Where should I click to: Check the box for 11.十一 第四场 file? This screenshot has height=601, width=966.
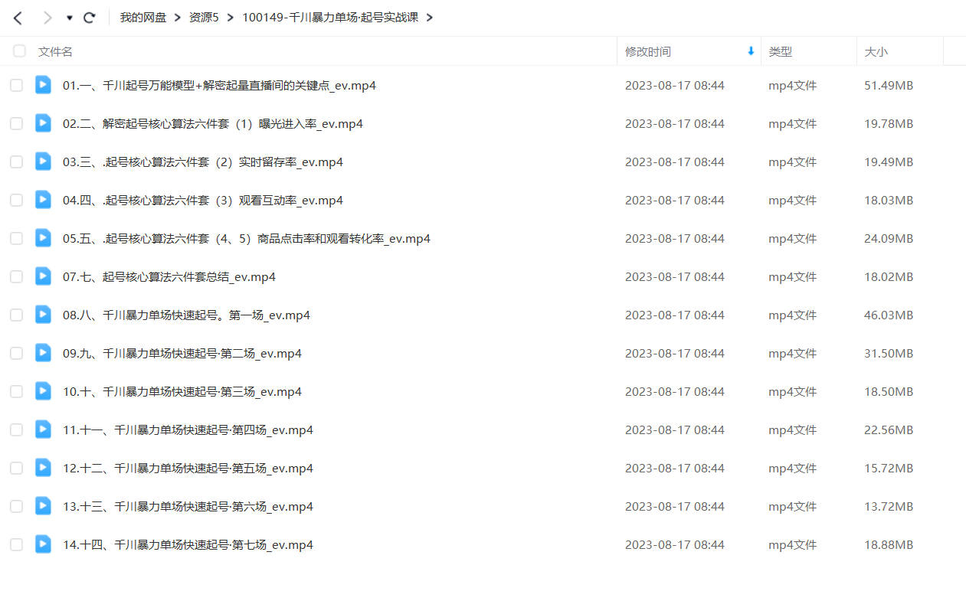pyautogui.click(x=16, y=430)
